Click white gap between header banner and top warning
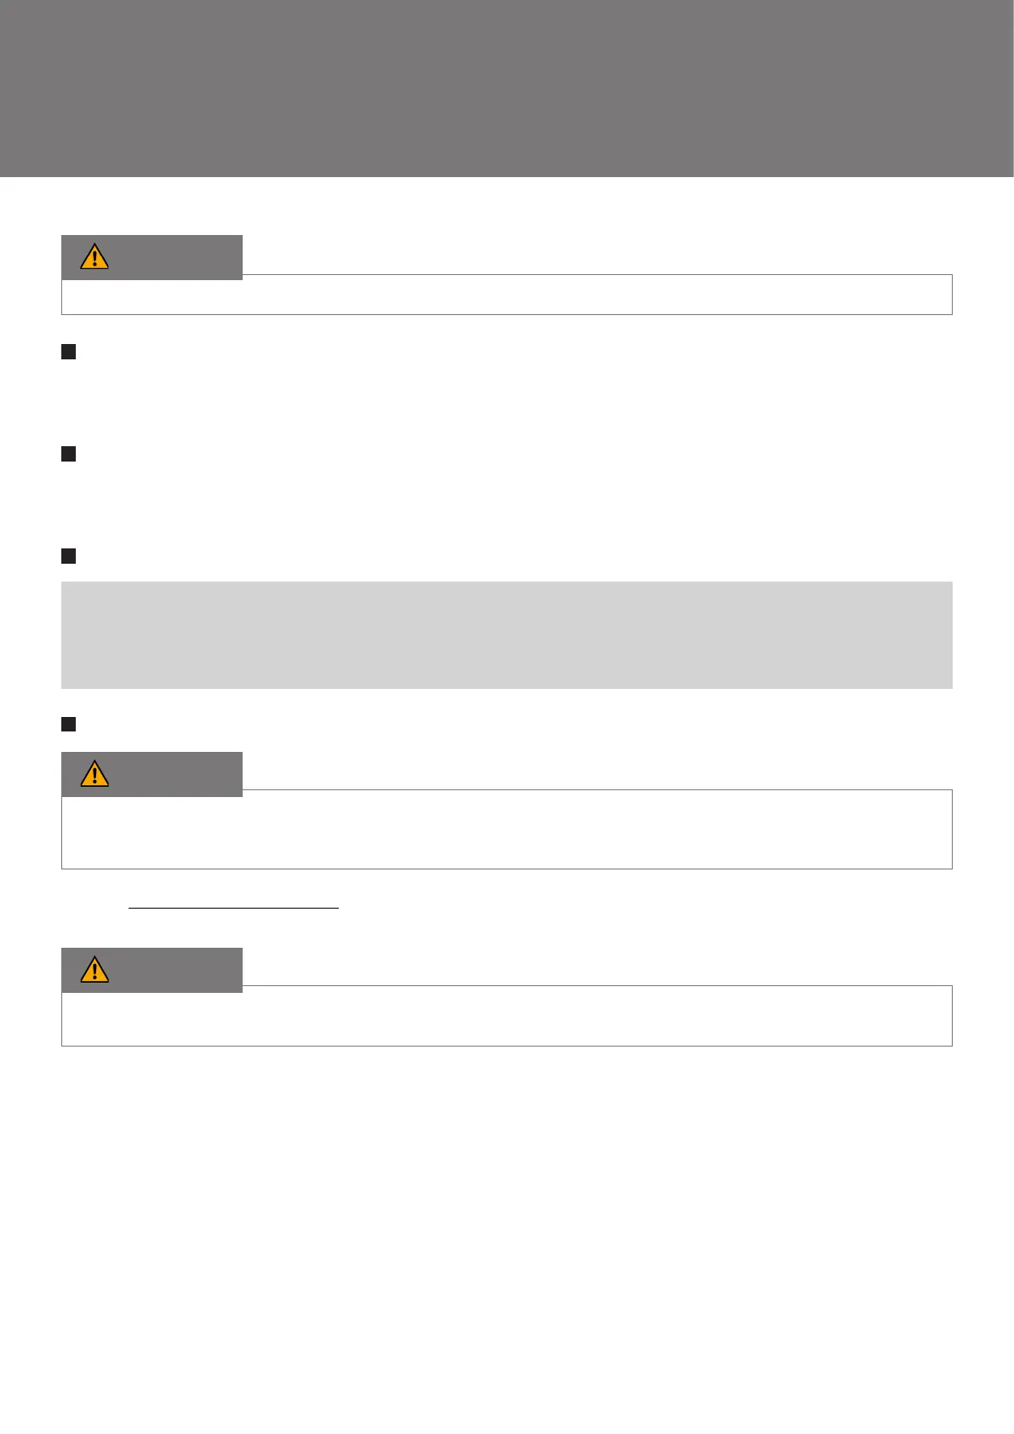1014x1434 pixels. [x=507, y=206]
